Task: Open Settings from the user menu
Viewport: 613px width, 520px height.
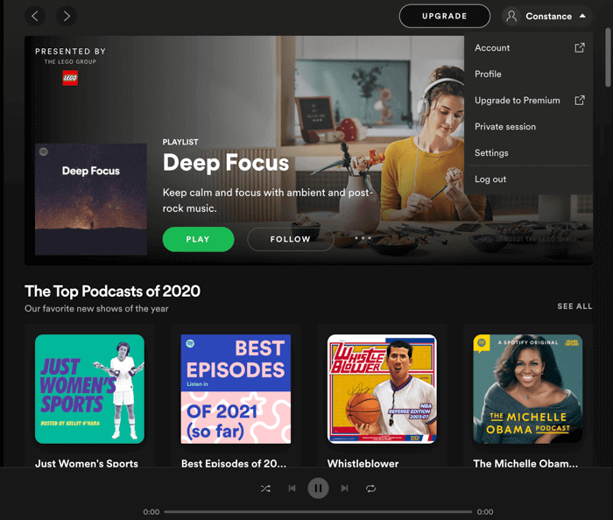Action: coord(529,152)
